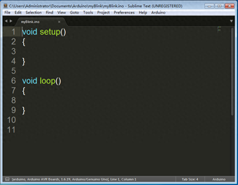Open the Help menu
The width and height of the screenshot is (238, 185).
coord(143,13)
